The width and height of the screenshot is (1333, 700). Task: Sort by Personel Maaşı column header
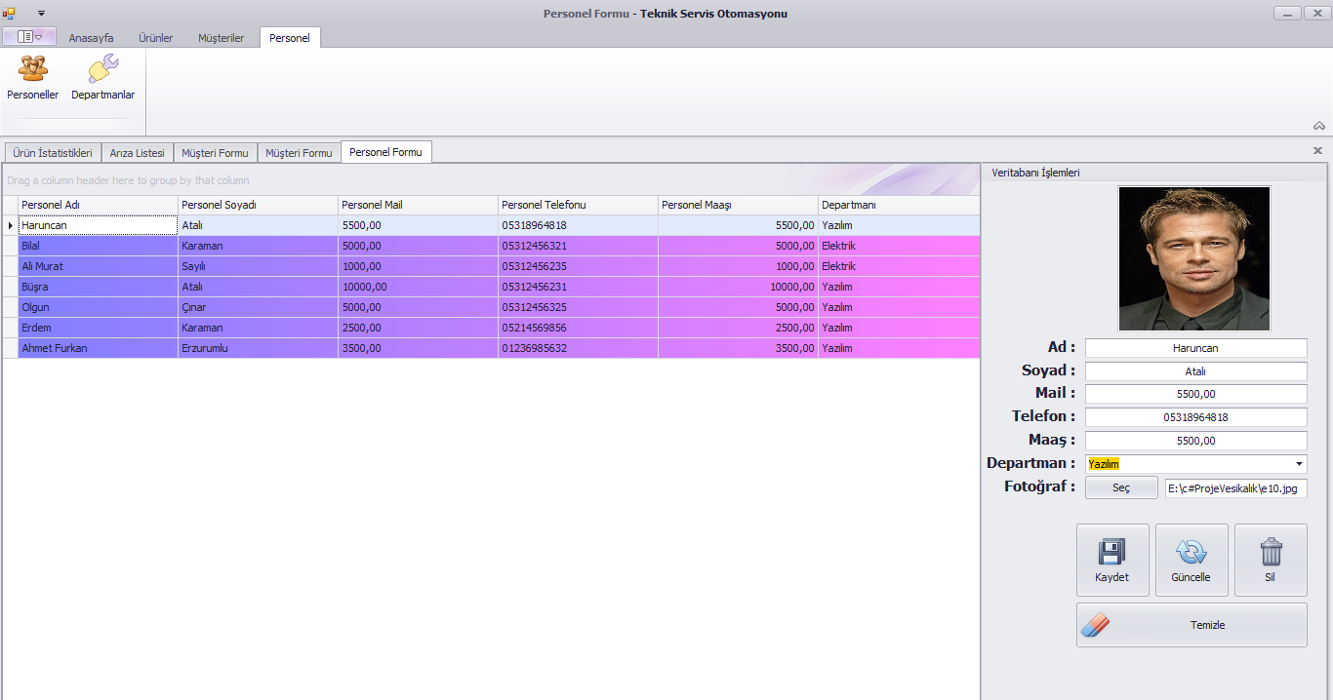click(738, 205)
